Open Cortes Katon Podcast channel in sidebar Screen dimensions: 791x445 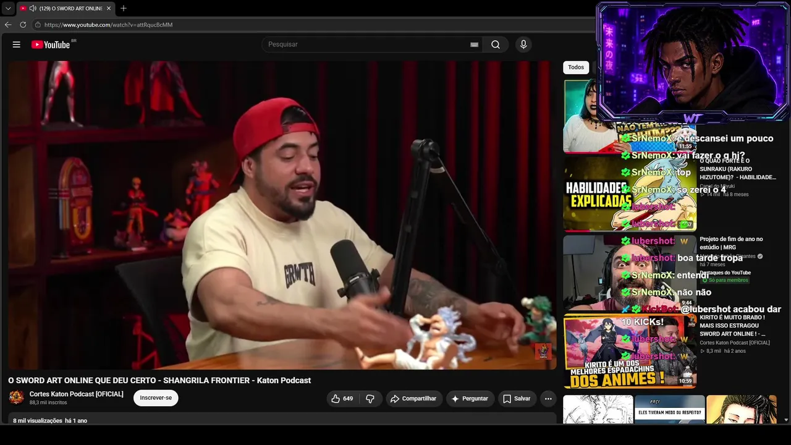point(735,342)
